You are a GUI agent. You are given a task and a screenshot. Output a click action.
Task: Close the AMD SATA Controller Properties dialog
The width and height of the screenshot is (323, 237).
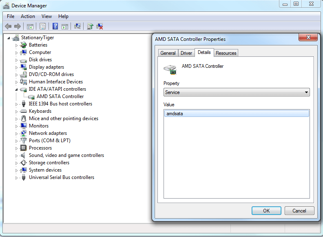coord(308,37)
